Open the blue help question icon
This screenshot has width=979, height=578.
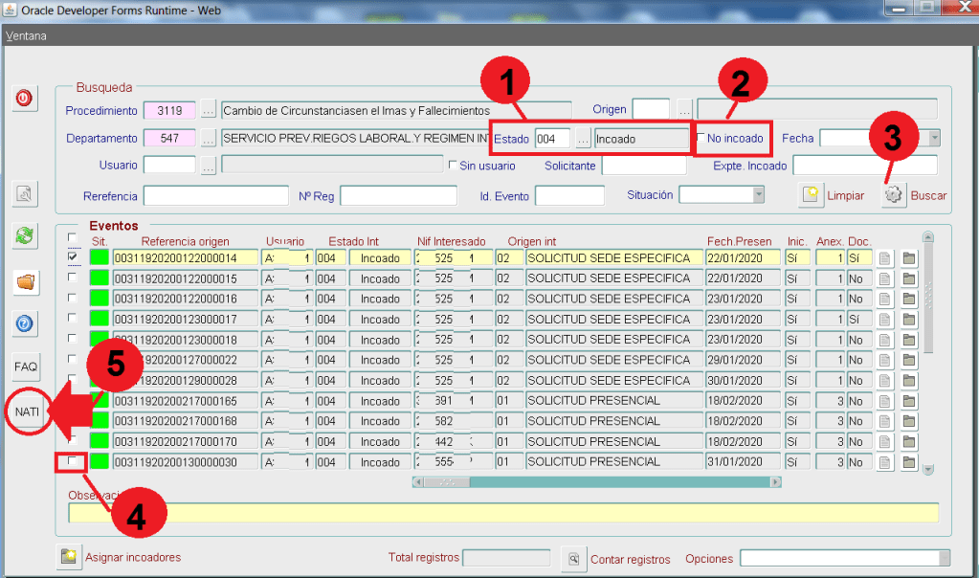click(x=24, y=324)
